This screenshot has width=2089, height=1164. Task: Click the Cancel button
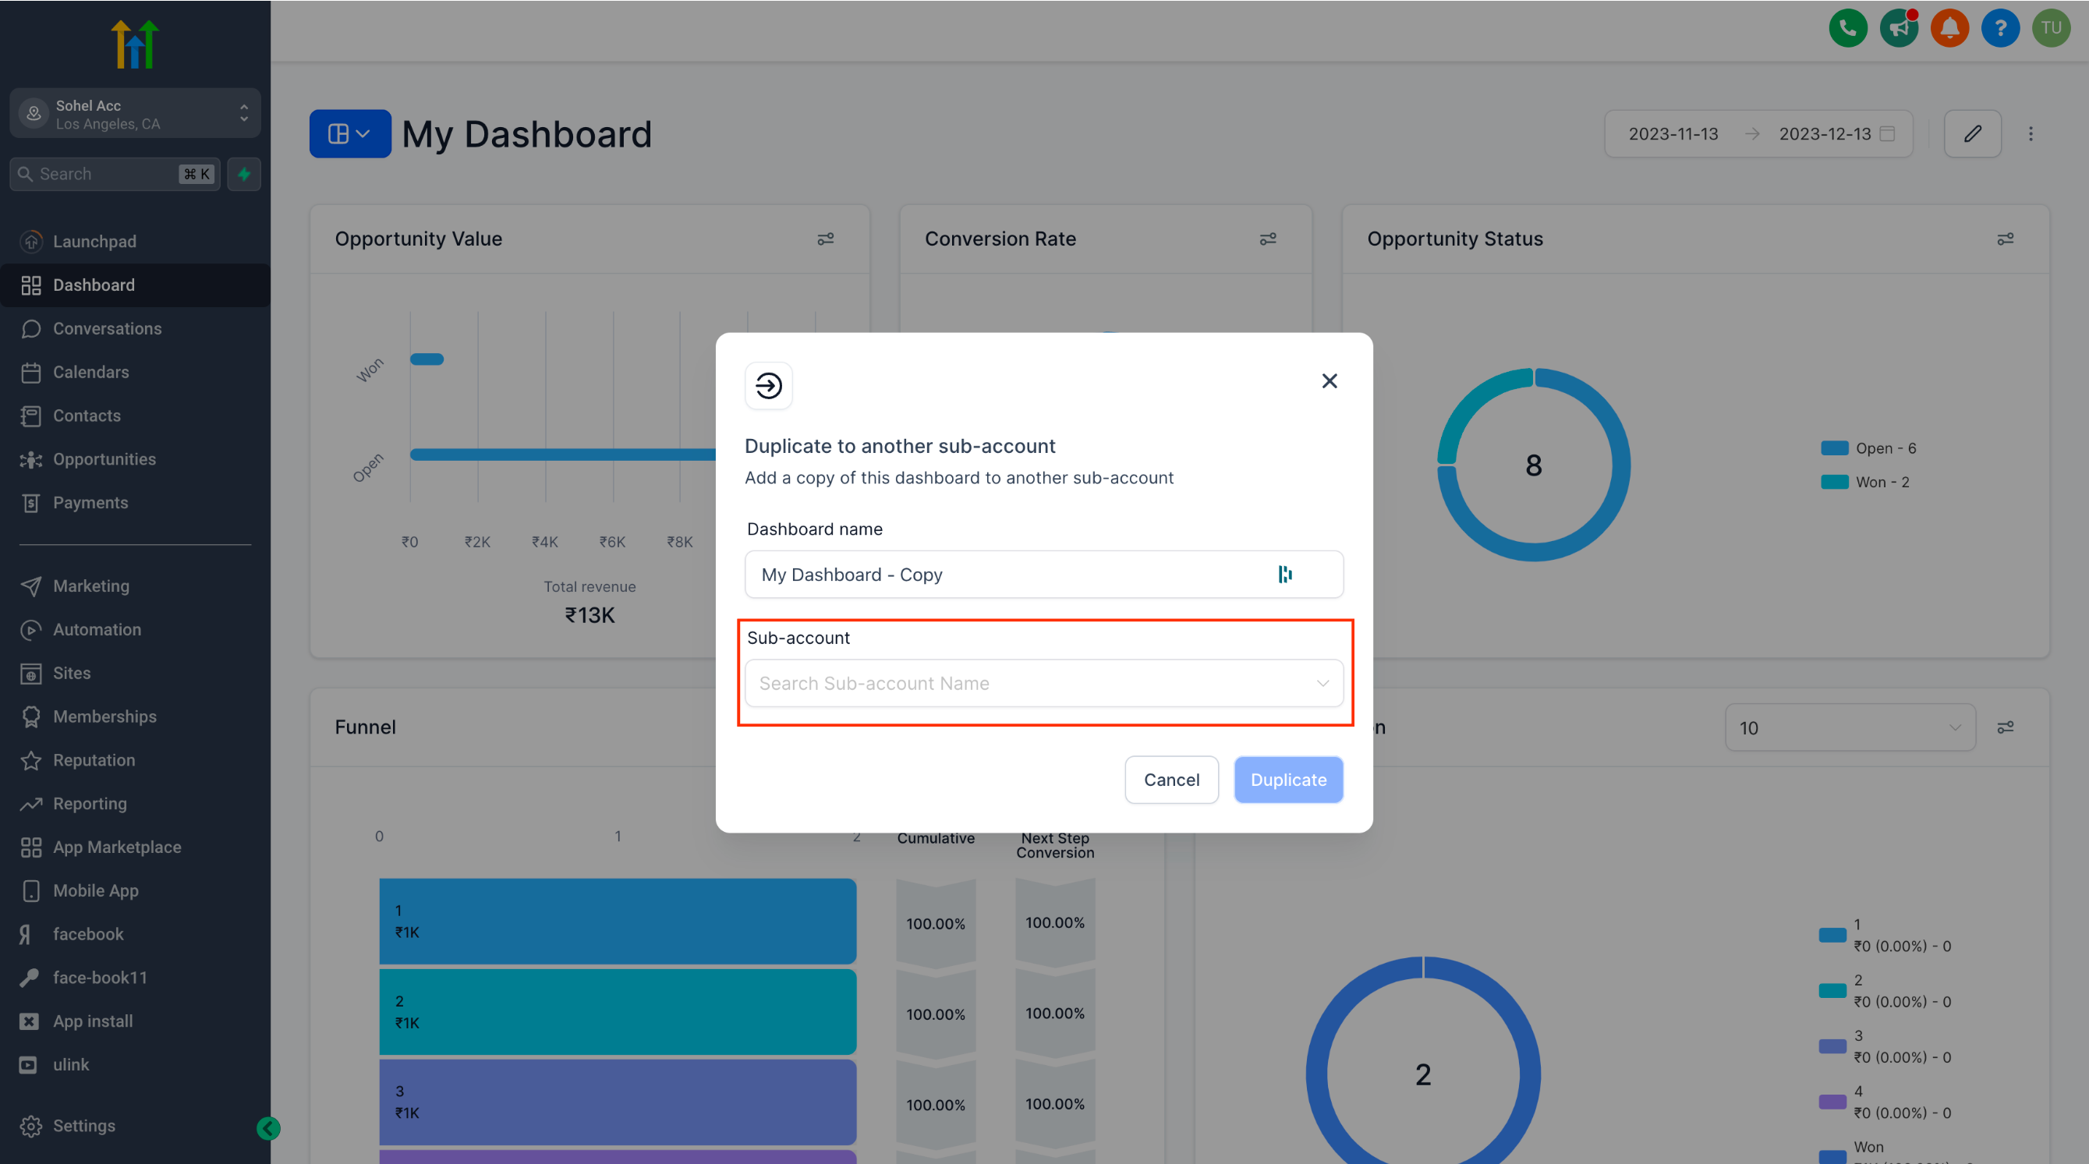1171,780
